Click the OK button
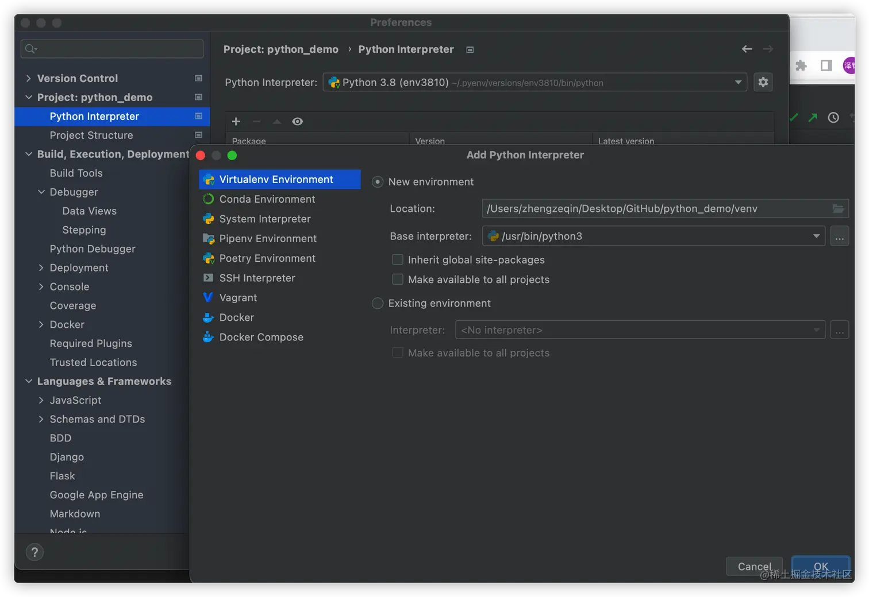 pos(821,567)
